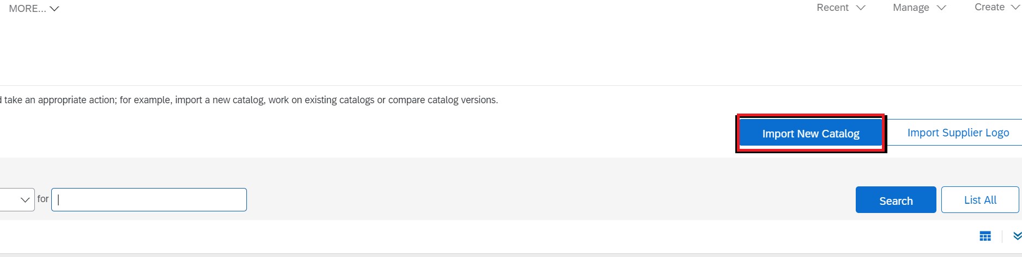The width and height of the screenshot is (1022, 257).
Task: Click Import Supplier Logo
Action: coord(958,133)
